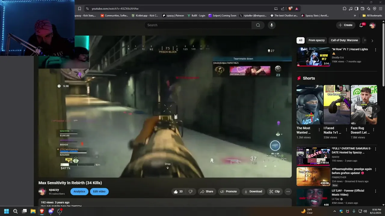Open Communities, Softw... bookmark
The image size is (385, 216).
[114, 16]
